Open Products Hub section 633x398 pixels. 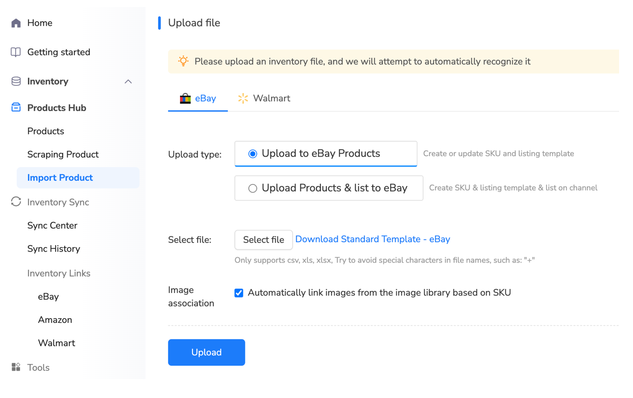point(57,108)
